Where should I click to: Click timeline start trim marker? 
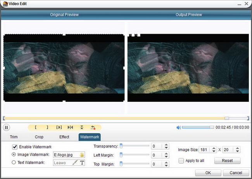point(4,118)
